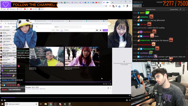The height and width of the screenshot is (106, 188).
Task: Toggle Twitch channel notifications bell
Action: 100,30
